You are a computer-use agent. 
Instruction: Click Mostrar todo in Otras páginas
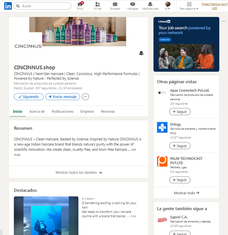[x=187, y=193]
